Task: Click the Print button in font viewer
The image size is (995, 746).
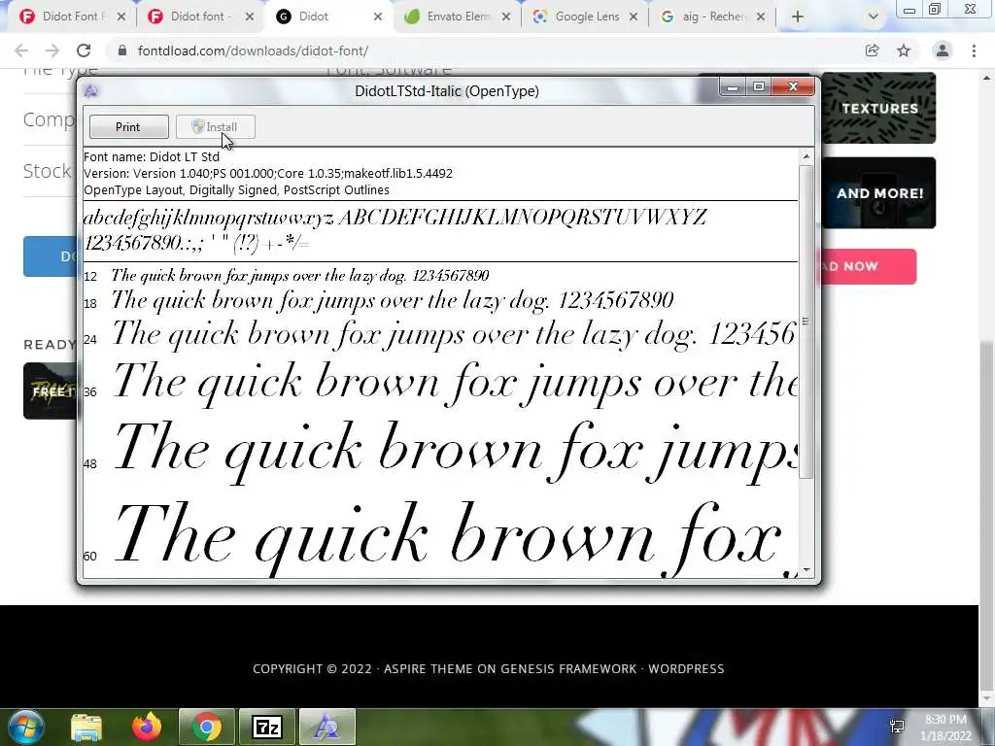Action: pos(129,127)
